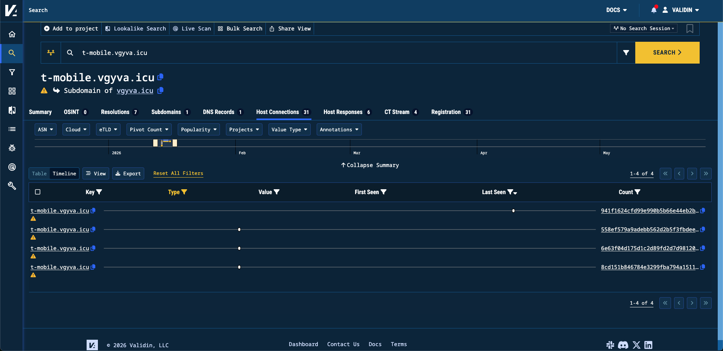
Task: Click the warning triangle beside Subdomain of
Action: [x=44, y=90]
